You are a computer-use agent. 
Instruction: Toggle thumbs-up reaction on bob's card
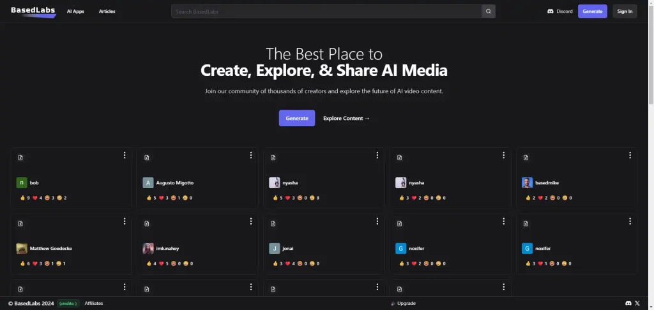click(x=22, y=198)
